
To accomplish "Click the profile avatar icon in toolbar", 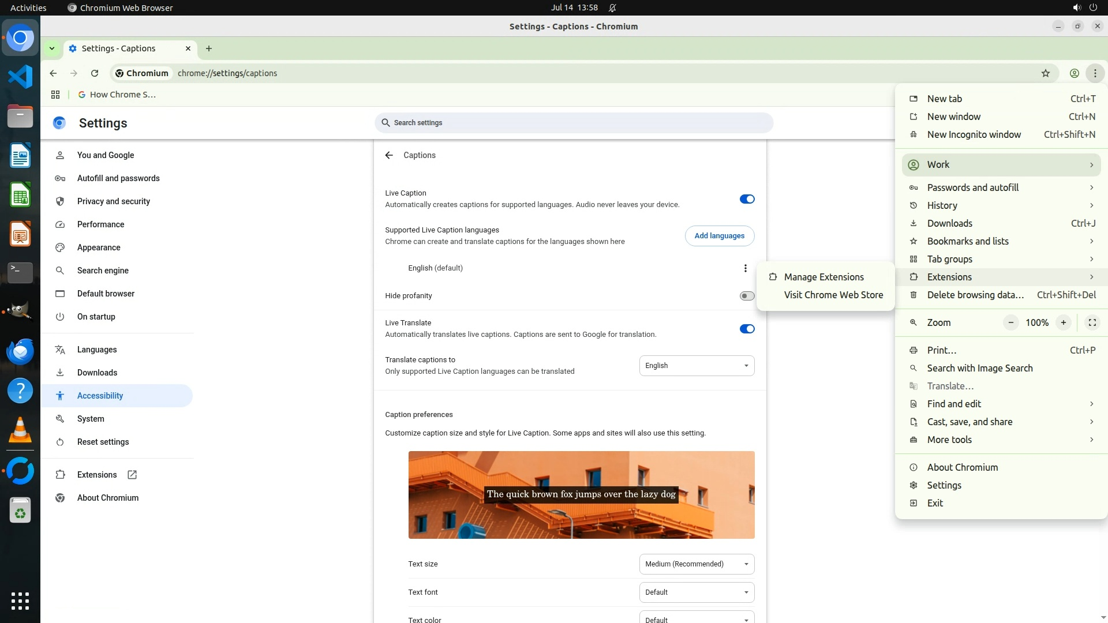I will (x=1074, y=73).
